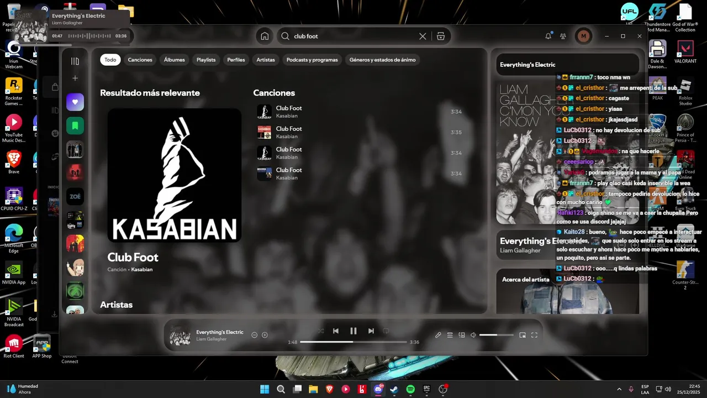Click the search field containing 'club foot'
Image resolution: width=707 pixels, height=398 pixels.
tap(353, 36)
